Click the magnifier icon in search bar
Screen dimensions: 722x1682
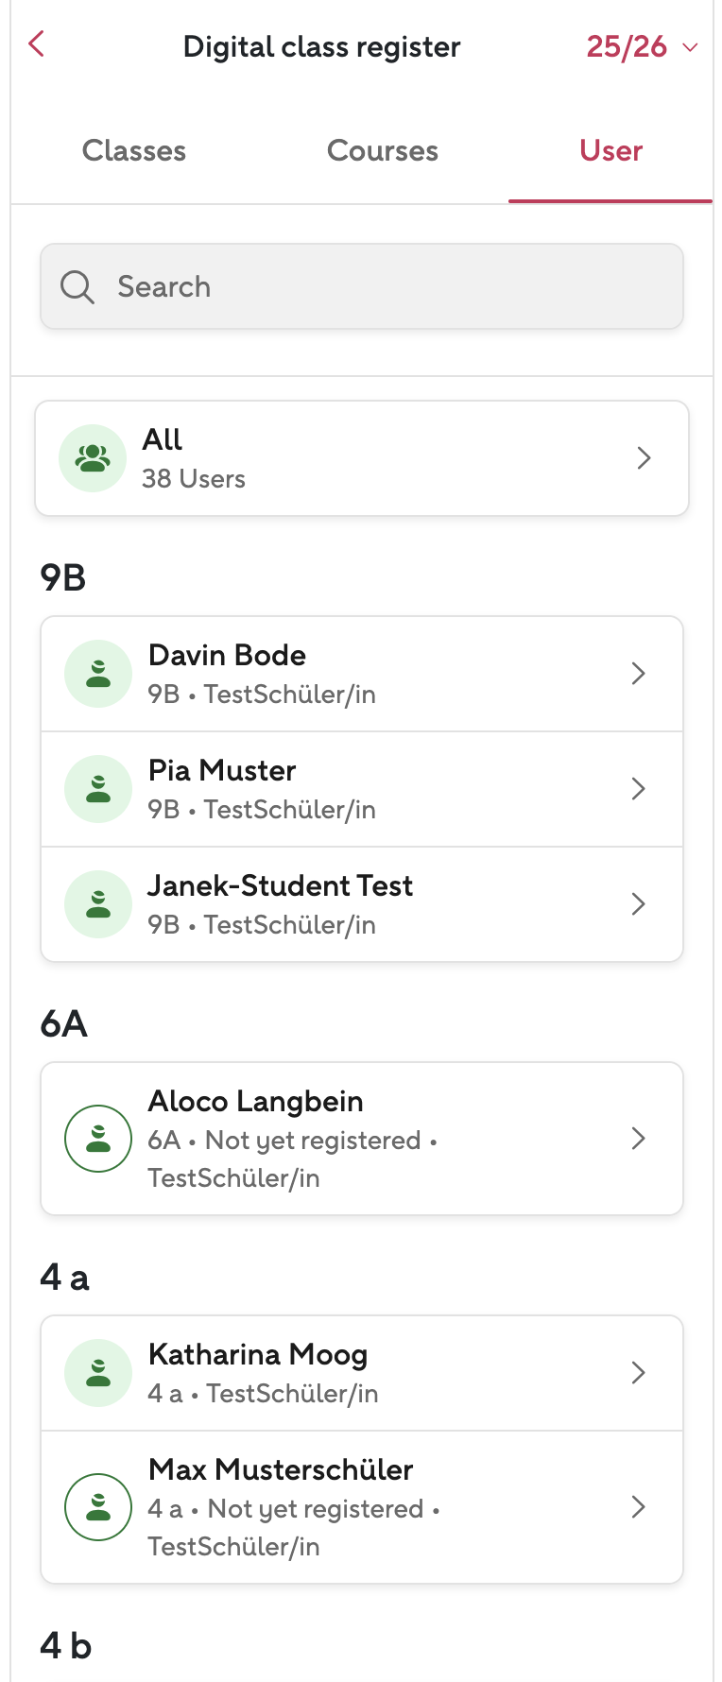77,287
